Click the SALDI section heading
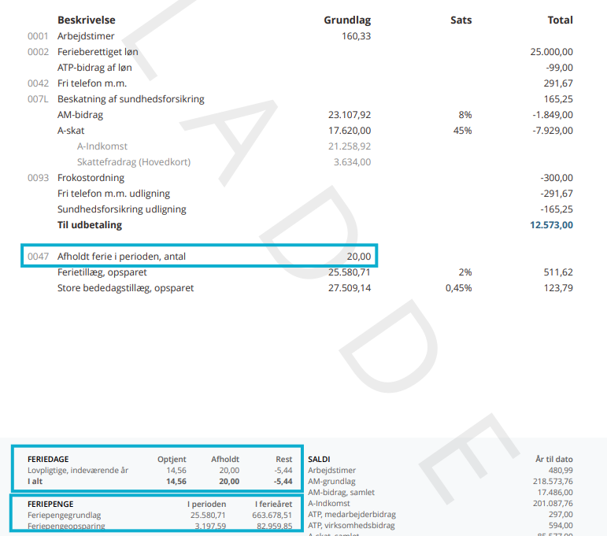Viewport: 607px width, 536px height. 319,459
